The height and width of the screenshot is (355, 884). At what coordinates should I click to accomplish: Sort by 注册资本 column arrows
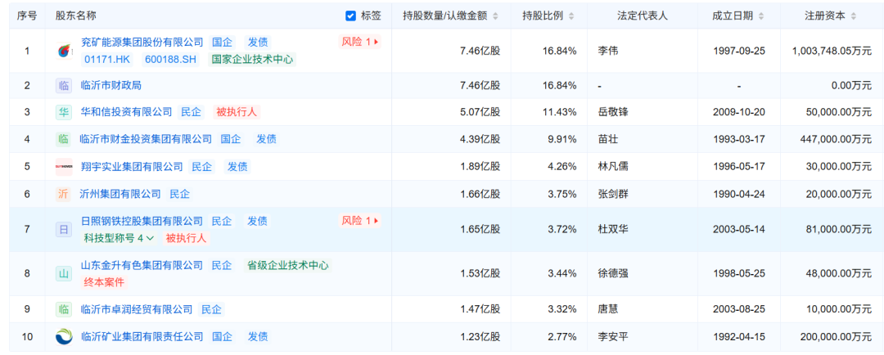(x=855, y=16)
